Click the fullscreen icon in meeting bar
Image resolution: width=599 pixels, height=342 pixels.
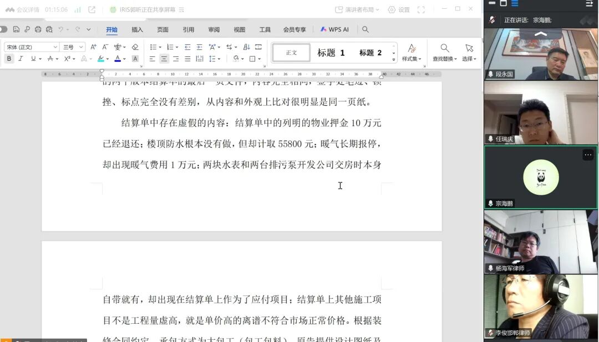pos(421,9)
